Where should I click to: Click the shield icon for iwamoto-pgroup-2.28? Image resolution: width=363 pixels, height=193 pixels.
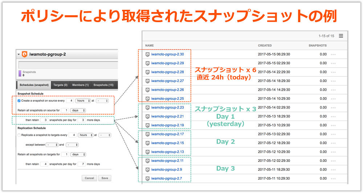[x=147, y=72]
